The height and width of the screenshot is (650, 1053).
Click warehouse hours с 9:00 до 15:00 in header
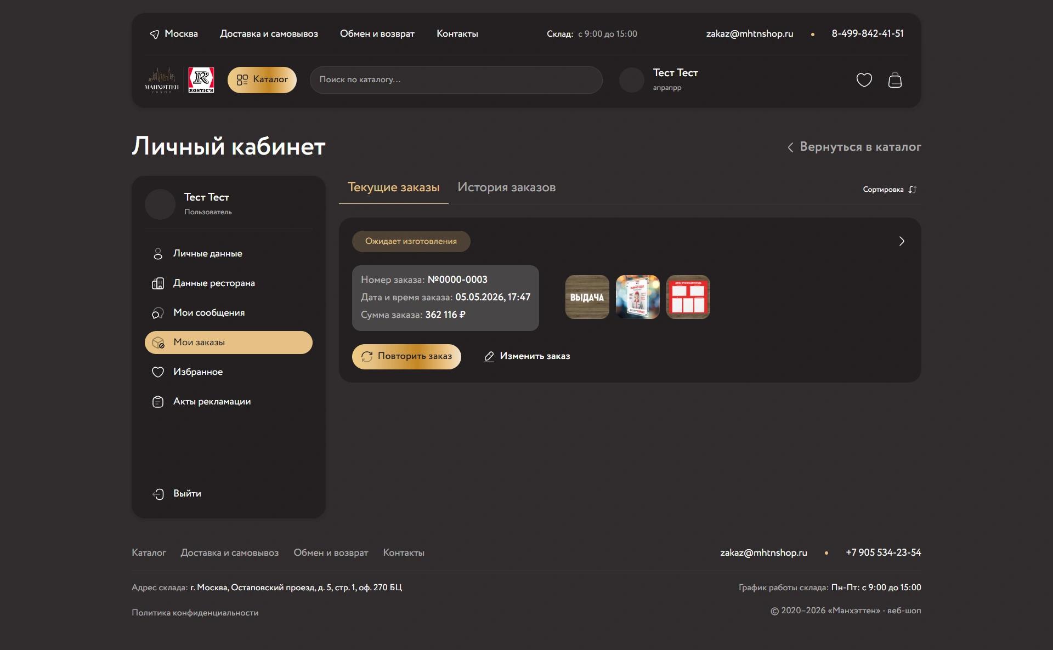(608, 34)
